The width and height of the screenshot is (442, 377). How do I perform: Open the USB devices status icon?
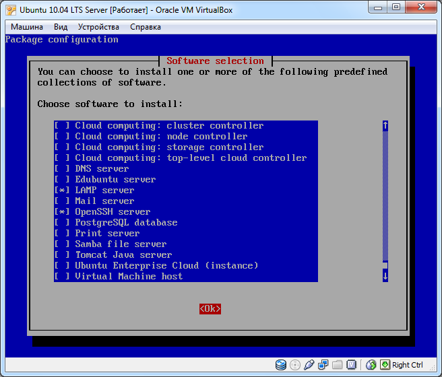[x=309, y=365]
